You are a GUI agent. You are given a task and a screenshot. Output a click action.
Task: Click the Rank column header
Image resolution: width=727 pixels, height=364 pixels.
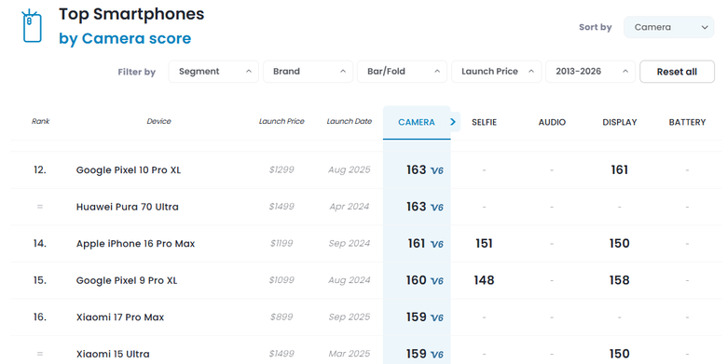[x=40, y=121]
